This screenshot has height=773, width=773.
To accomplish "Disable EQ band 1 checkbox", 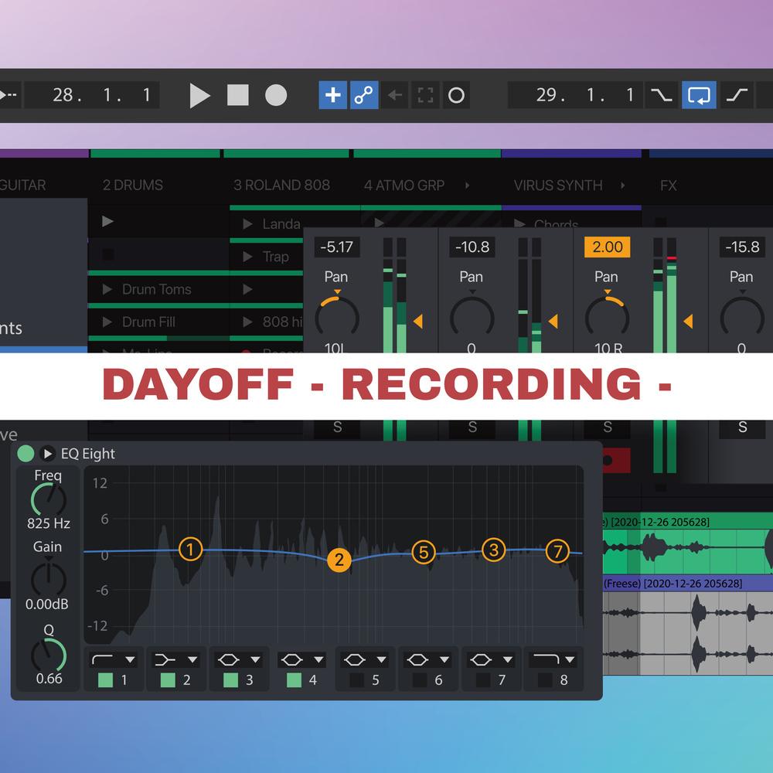I will [x=105, y=680].
